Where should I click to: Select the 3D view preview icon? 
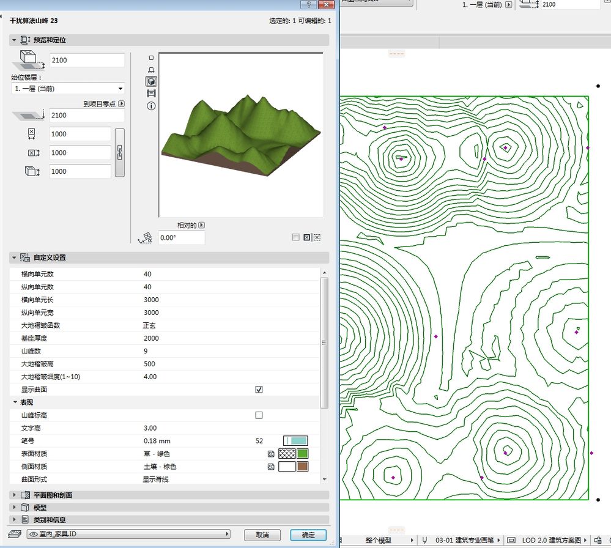151,81
